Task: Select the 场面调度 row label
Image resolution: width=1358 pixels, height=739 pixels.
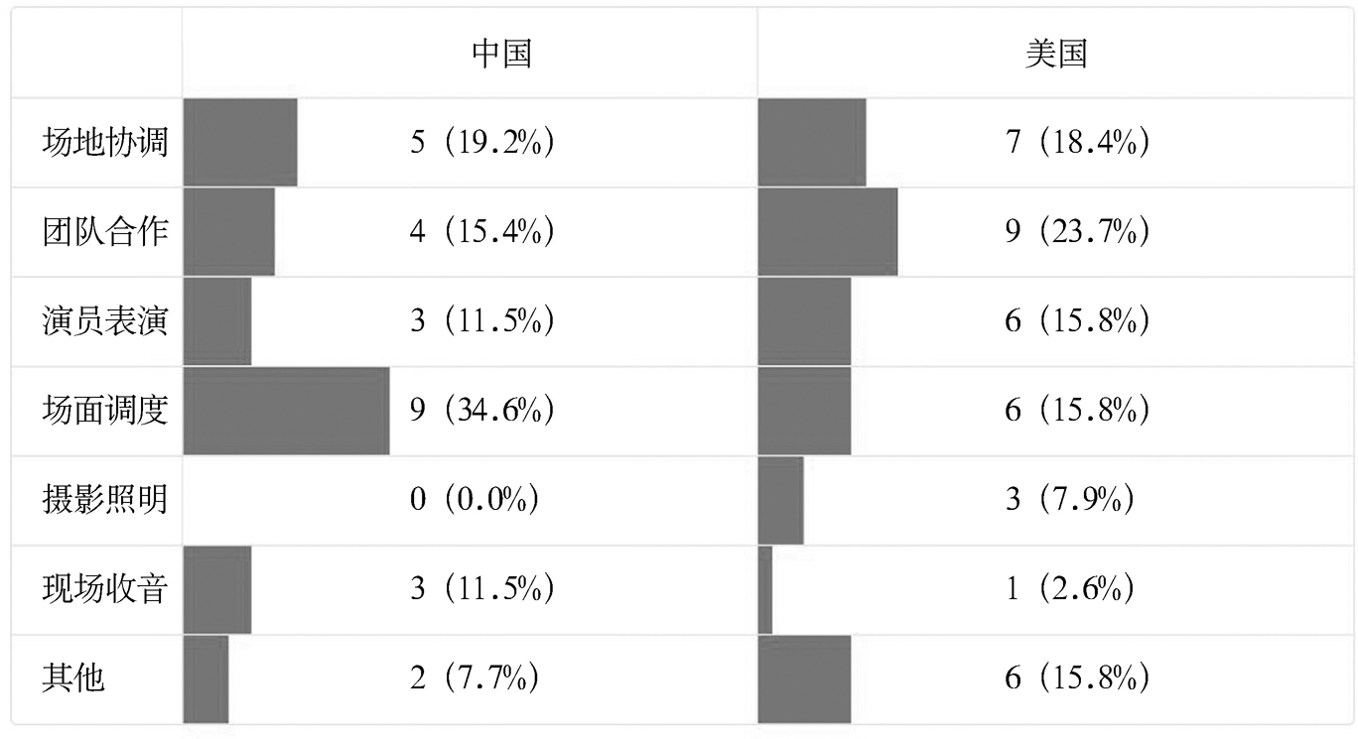Action: tap(105, 411)
